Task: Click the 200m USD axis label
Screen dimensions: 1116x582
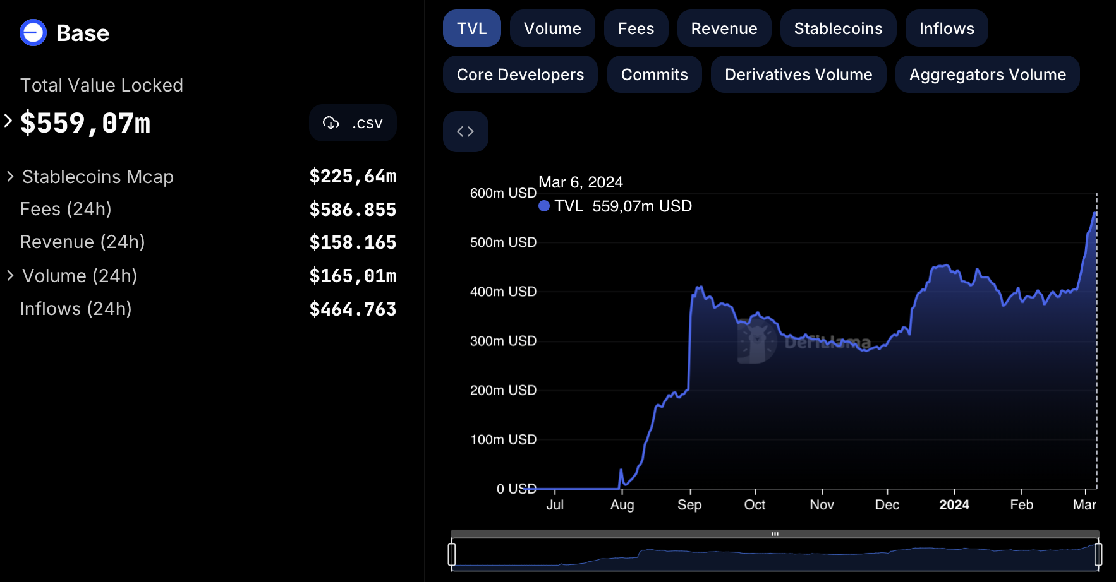Action: click(503, 390)
